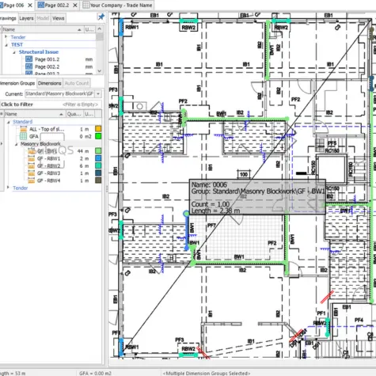Expand the Tender dimension group
Screen dimensions: 376x376
click(x=8, y=188)
